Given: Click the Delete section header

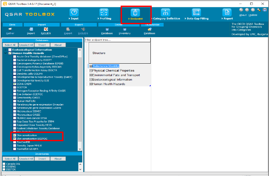Looking at the screenshot, I should [119, 25].
